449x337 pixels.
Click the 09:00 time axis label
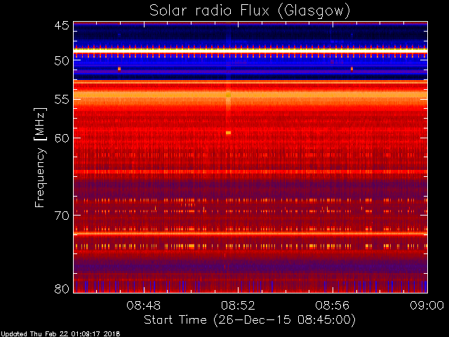pyautogui.click(x=427, y=305)
